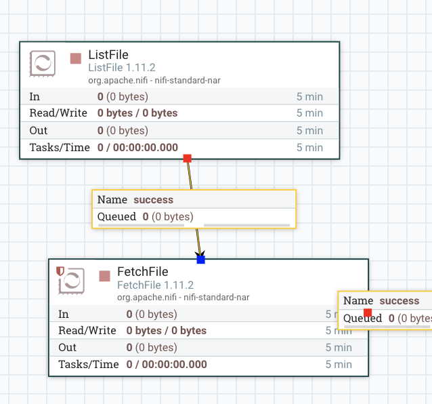432x404 pixels.
Task: Click the red connection handle below ListFile
Action: [x=188, y=158]
